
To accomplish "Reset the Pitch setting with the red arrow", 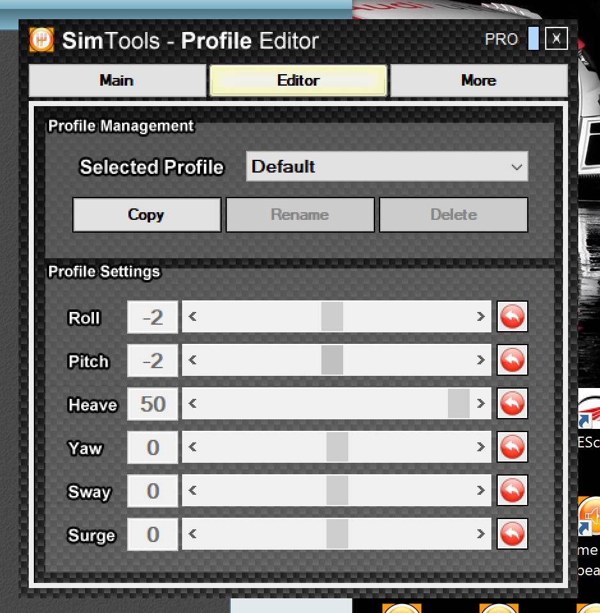I will point(512,360).
